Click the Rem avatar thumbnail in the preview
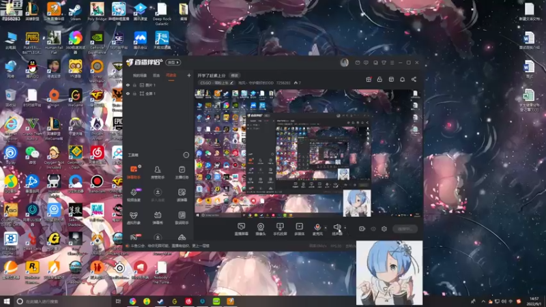Screen dimensions: 546x307 pyautogui.click(x=356, y=203)
